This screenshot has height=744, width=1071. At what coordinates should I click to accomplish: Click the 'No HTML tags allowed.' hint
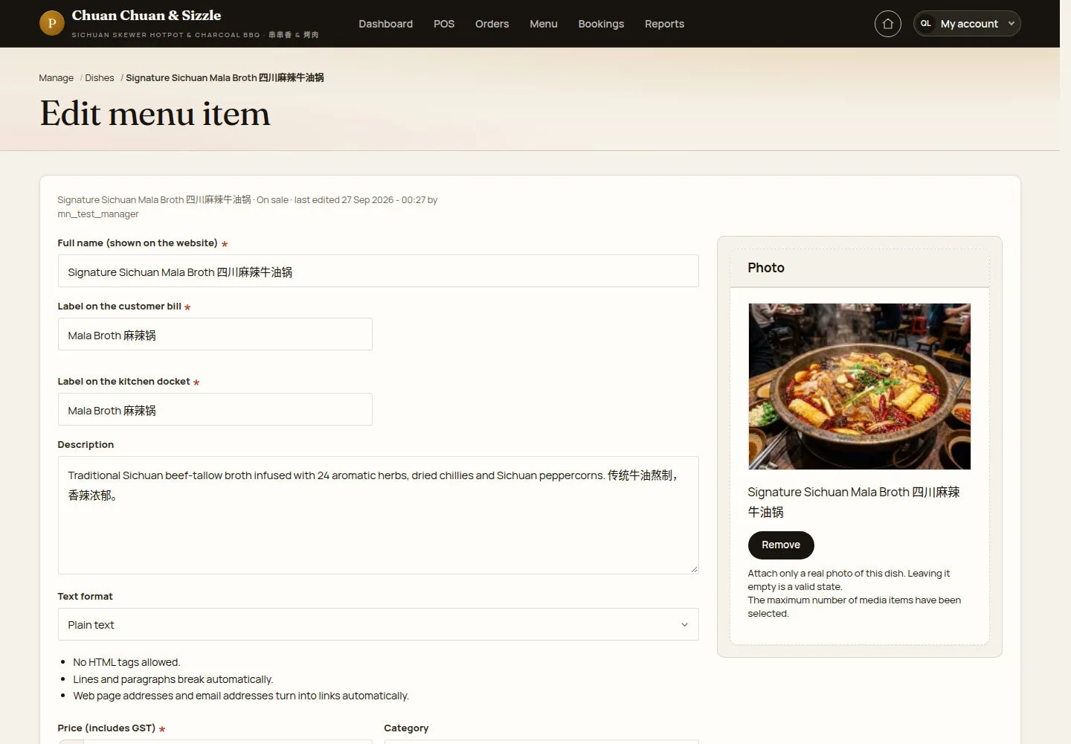pyautogui.click(x=126, y=662)
